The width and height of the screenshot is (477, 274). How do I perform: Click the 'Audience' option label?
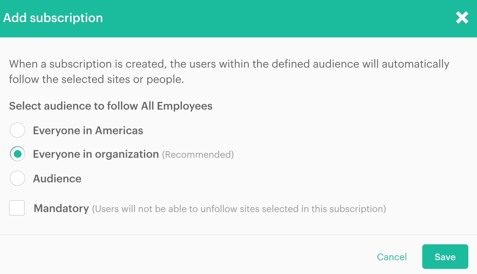[x=57, y=179]
